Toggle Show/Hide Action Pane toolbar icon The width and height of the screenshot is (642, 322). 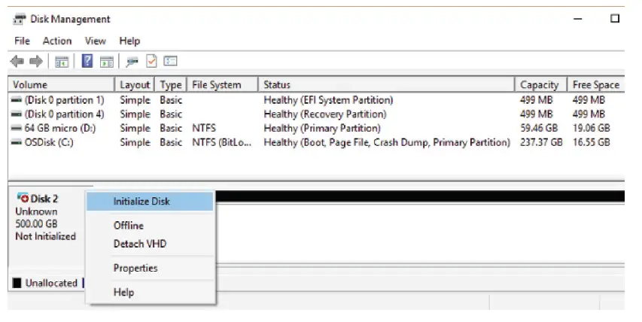click(107, 62)
